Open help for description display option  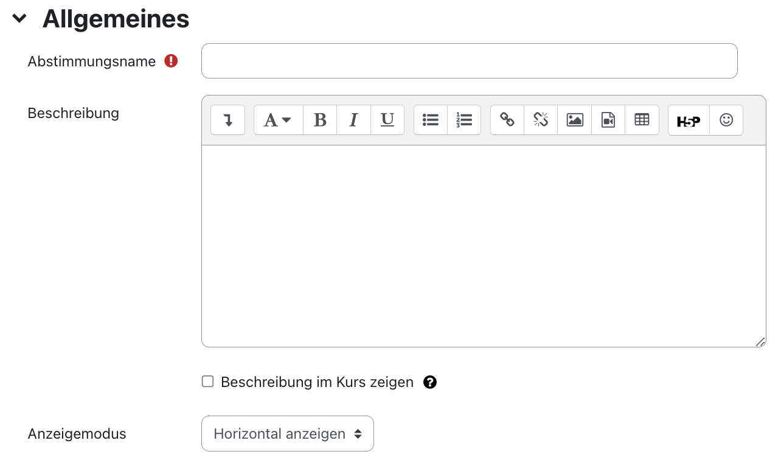point(430,382)
